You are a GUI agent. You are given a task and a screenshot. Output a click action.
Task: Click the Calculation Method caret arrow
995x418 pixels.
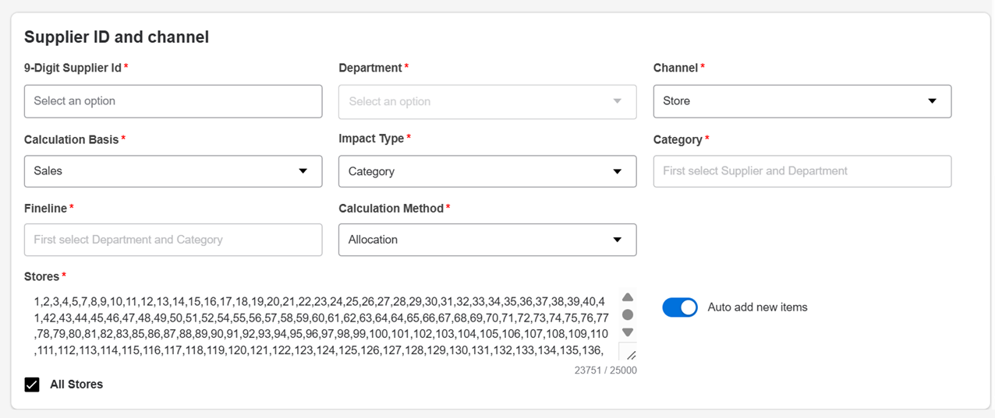tap(618, 240)
